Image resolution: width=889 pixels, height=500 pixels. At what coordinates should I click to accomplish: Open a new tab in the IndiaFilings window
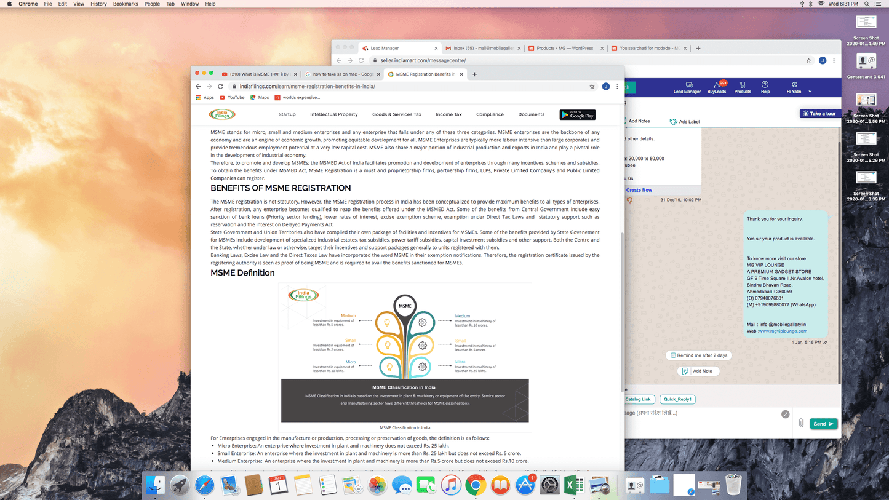[x=474, y=74]
